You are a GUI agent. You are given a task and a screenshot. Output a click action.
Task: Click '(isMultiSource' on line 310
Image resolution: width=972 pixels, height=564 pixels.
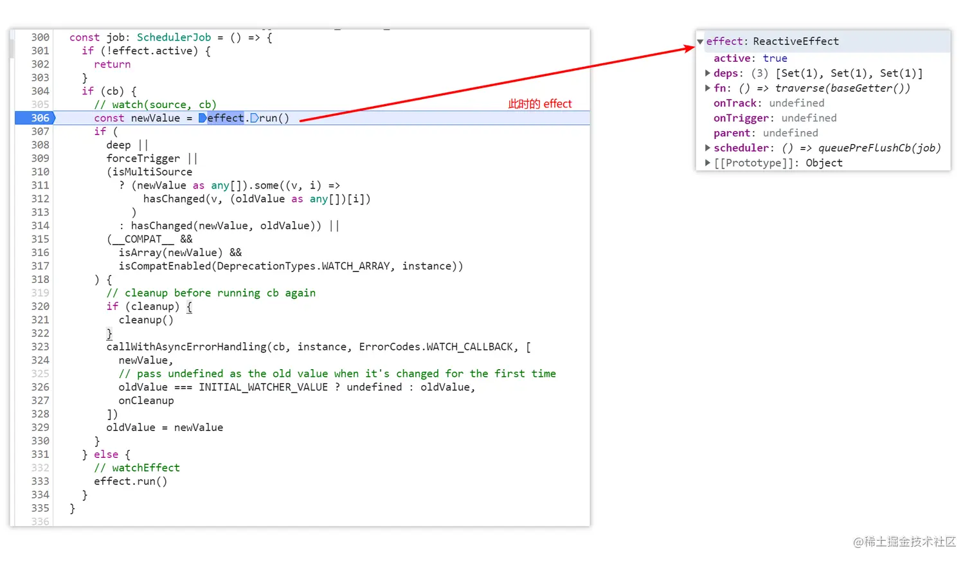(149, 172)
